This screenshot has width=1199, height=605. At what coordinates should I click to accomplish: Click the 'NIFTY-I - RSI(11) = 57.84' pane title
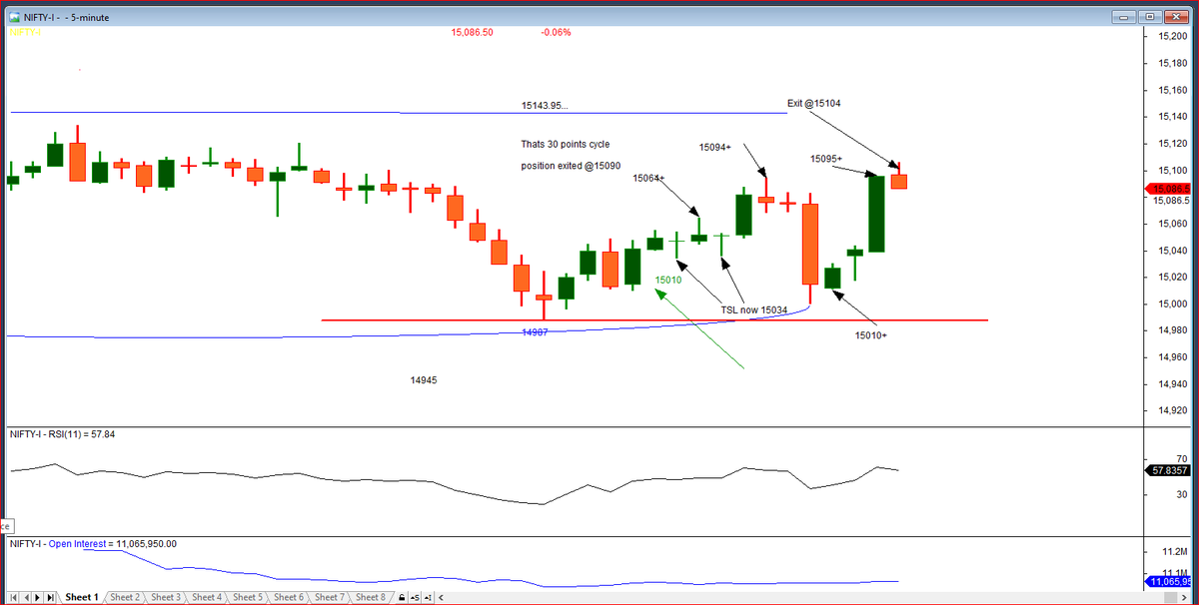[x=62, y=434]
